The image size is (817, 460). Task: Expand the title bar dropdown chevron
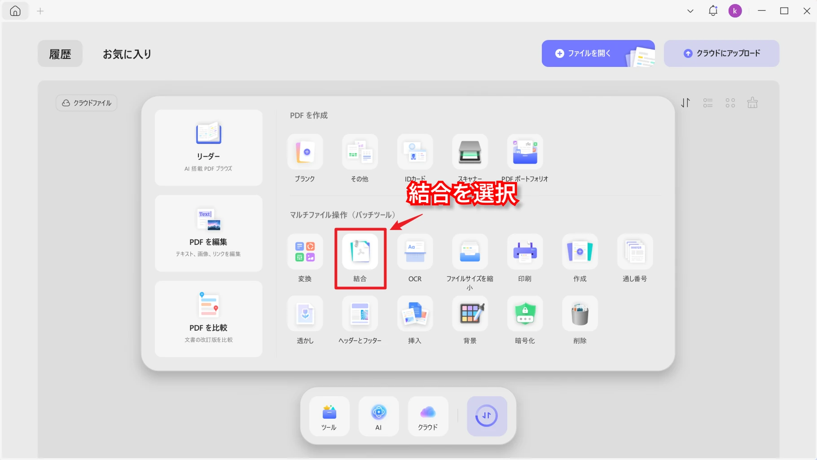coord(690,11)
